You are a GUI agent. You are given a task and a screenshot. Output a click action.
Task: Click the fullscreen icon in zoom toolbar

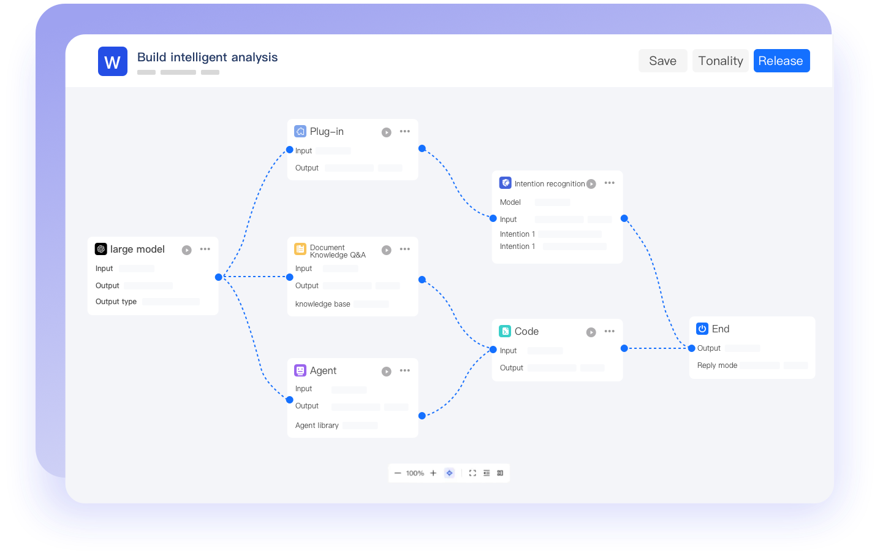click(x=472, y=473)
